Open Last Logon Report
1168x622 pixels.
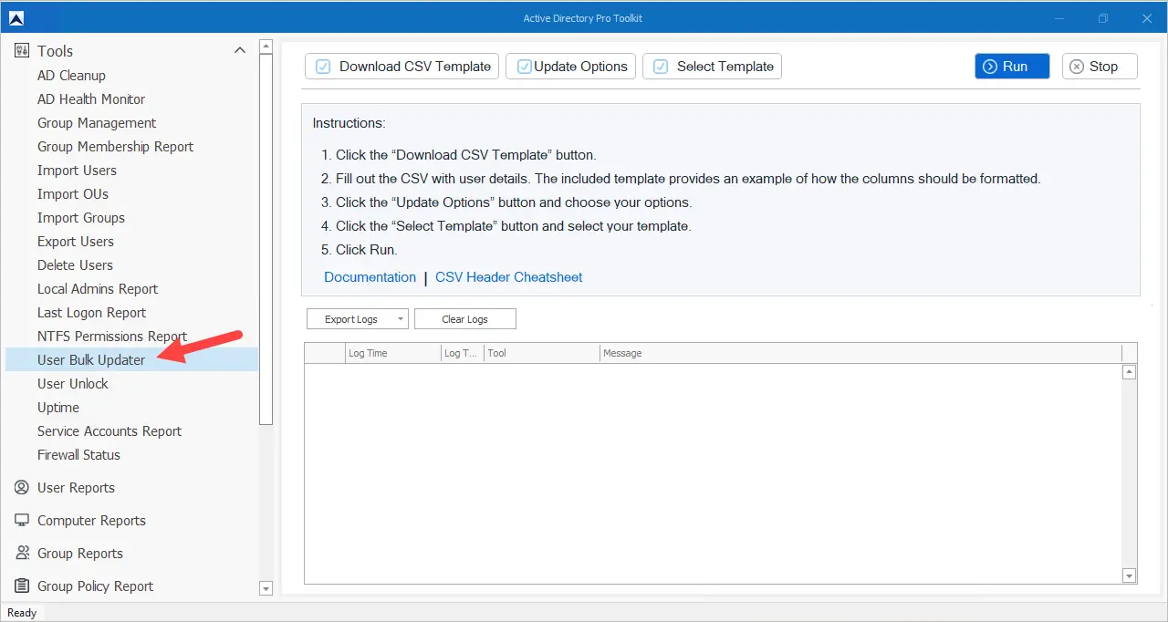coord(92,313)
